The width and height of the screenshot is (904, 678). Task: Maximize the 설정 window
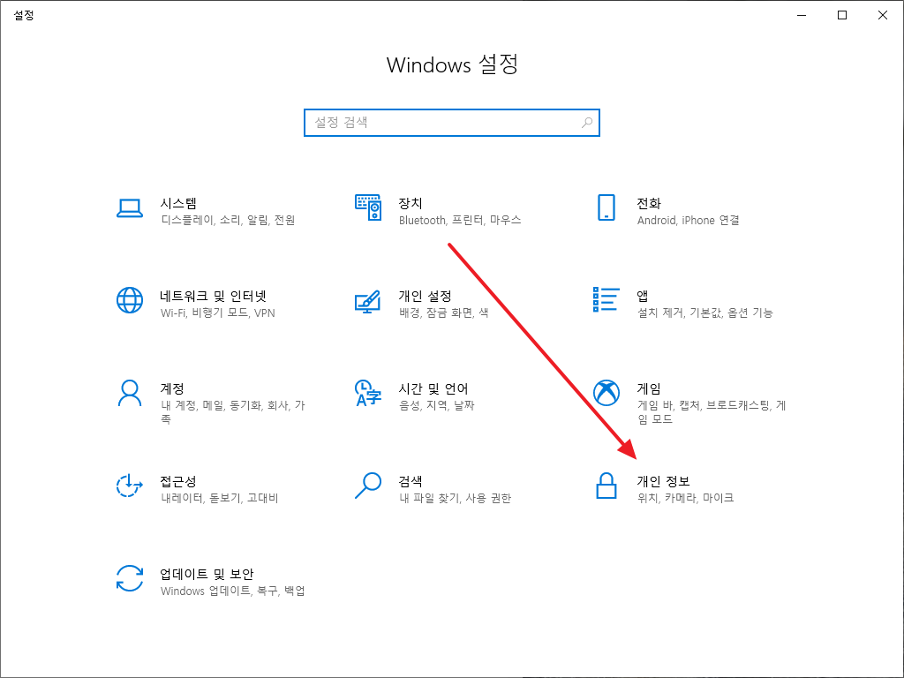click(841, 15)
